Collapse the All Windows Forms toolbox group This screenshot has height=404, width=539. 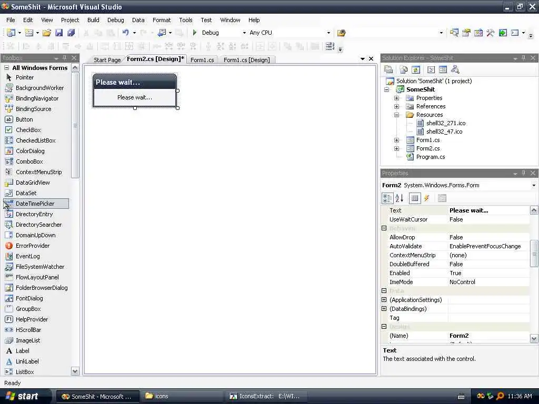6,68
